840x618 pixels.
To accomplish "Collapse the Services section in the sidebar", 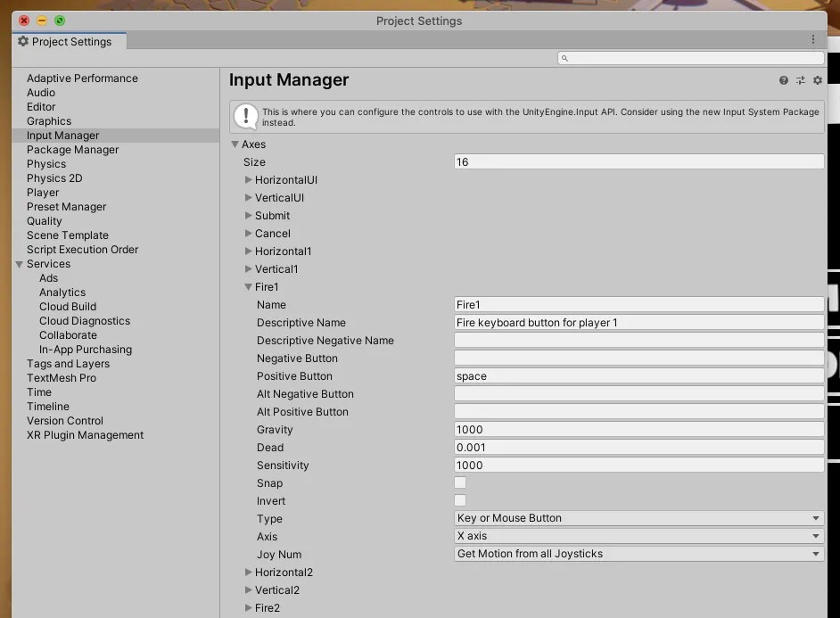I will coord(19,263).
